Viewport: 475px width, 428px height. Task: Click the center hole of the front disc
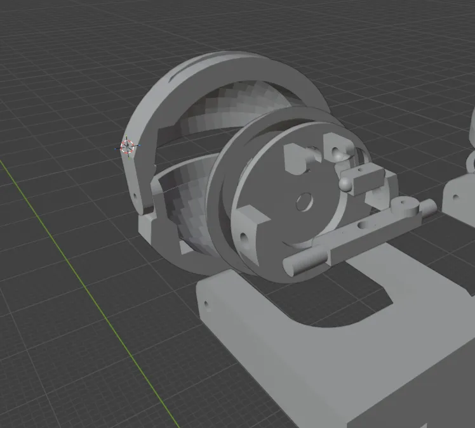[304, 202]
